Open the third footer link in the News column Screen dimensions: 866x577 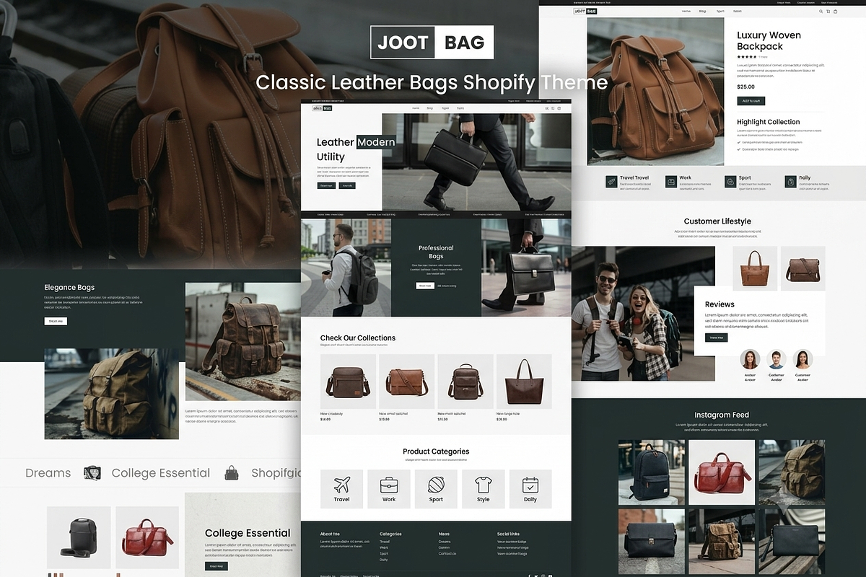tap(447, 554)
